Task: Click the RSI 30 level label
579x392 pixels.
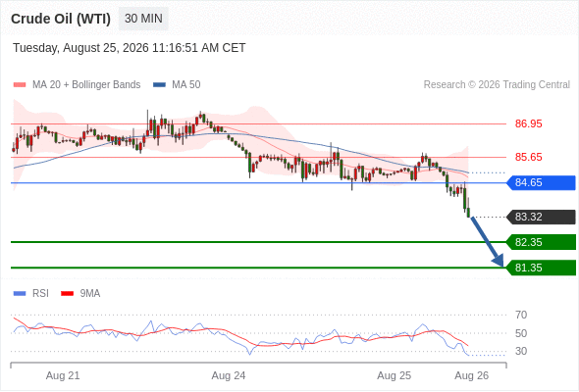Action: (x=521, y=351)
